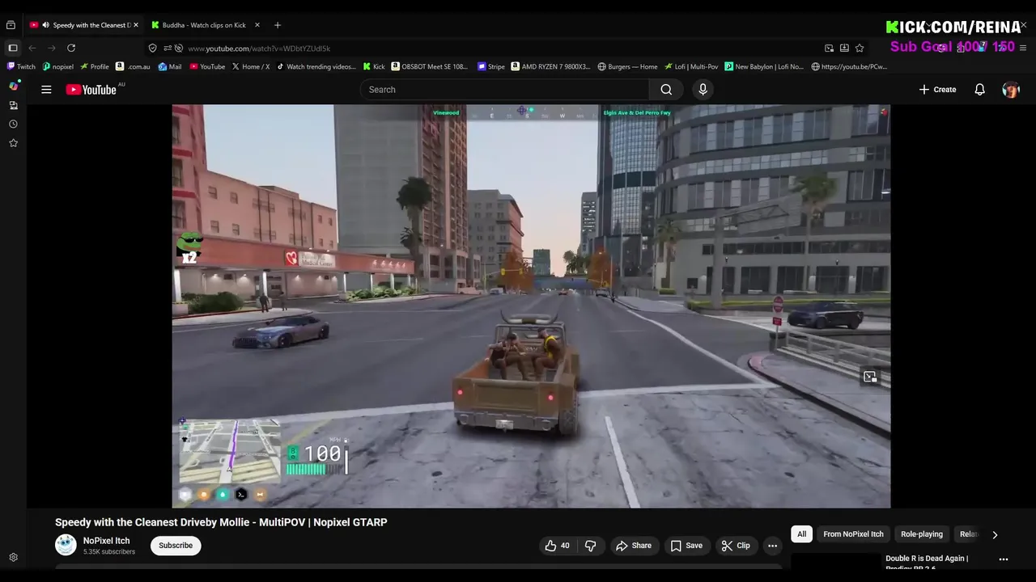
Task: Select the All filter chip
Action: pyautogui.click(x=801, y=534)
